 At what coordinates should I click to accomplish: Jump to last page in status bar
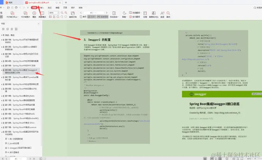(34, 159)
